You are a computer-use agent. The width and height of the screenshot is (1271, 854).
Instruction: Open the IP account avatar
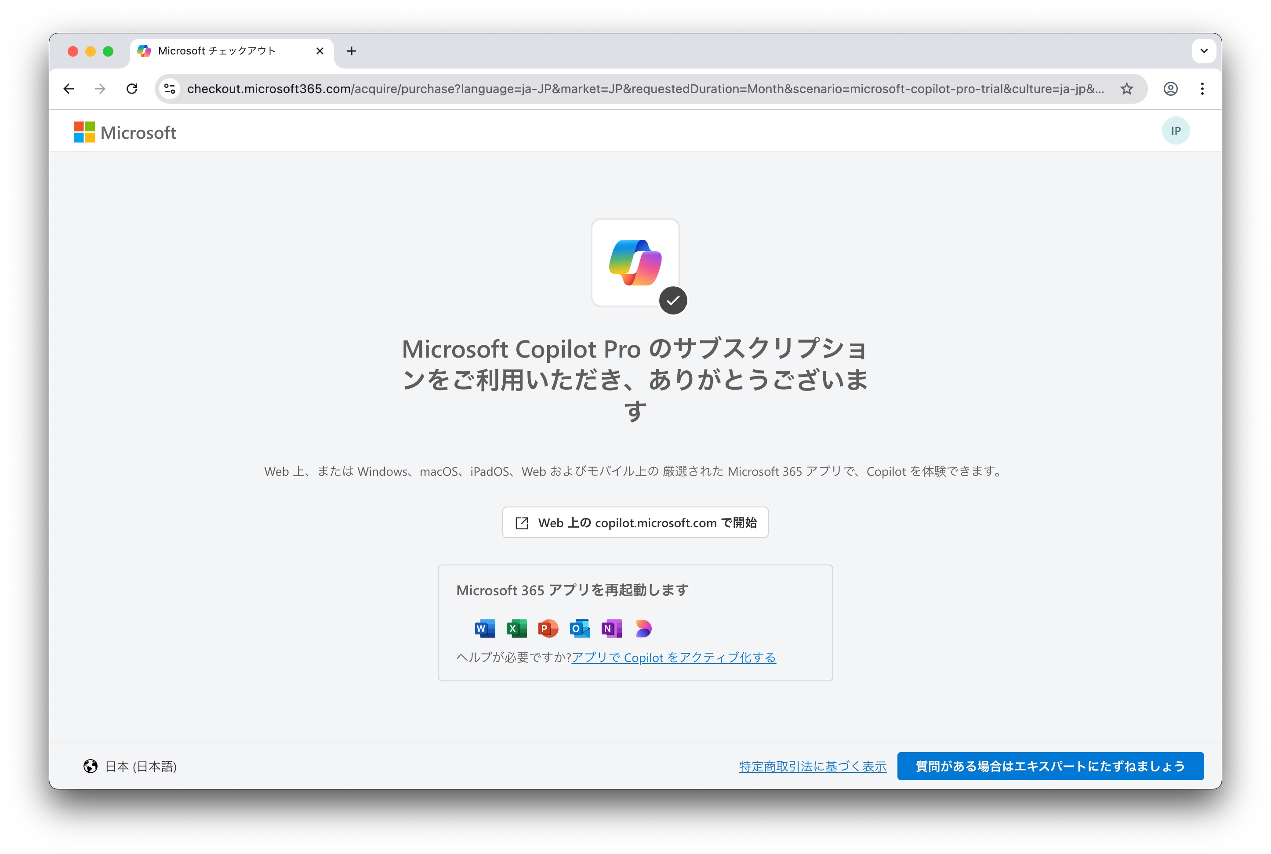point(1175,131)
